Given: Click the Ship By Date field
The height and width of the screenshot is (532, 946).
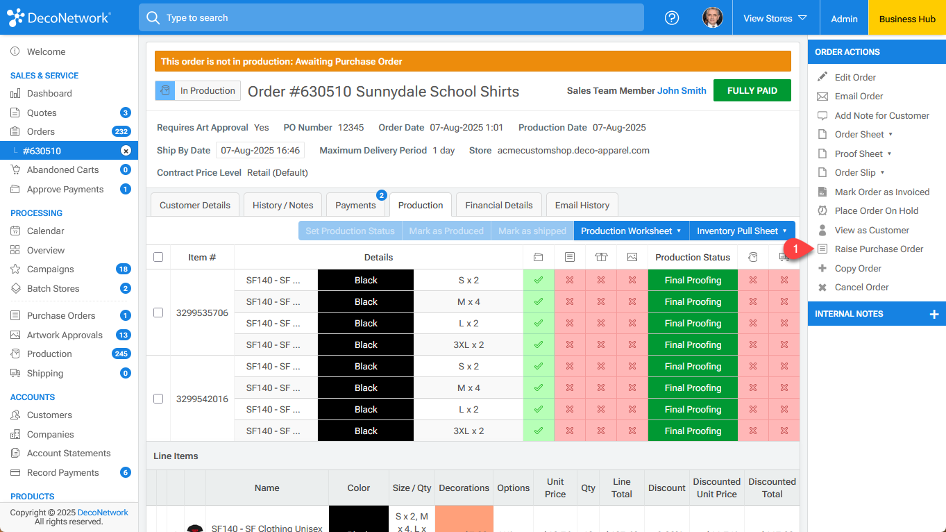Looking at the screenshot, I should [260, 149].
